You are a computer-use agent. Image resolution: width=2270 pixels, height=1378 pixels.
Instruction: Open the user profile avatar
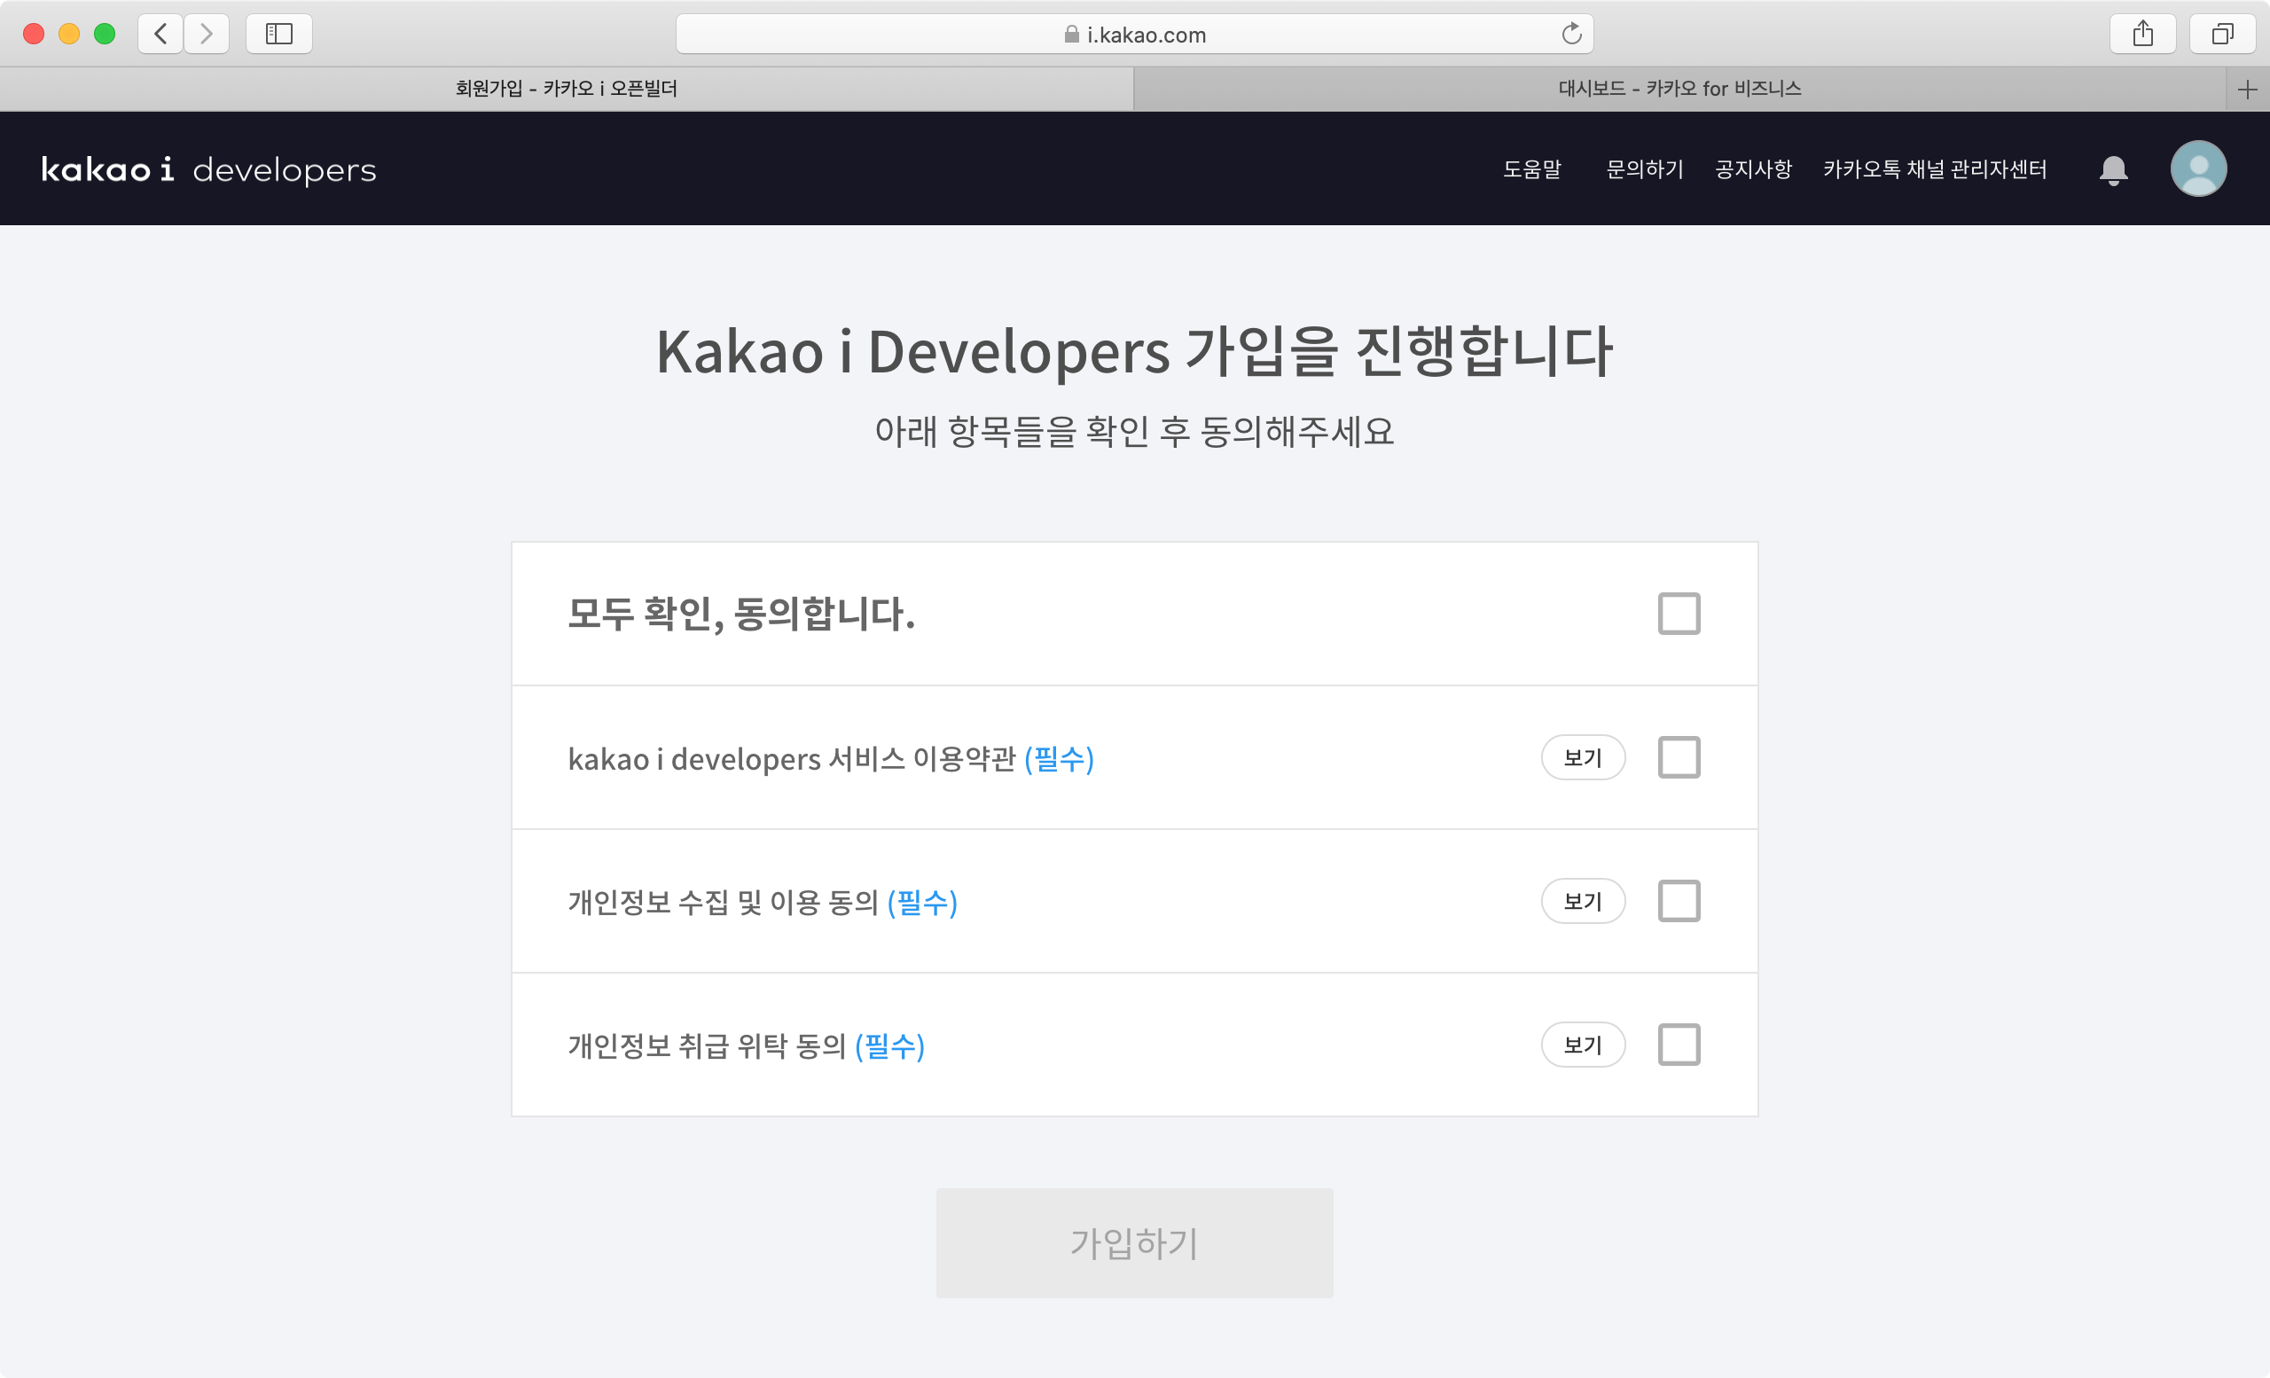pos(2198,168)
